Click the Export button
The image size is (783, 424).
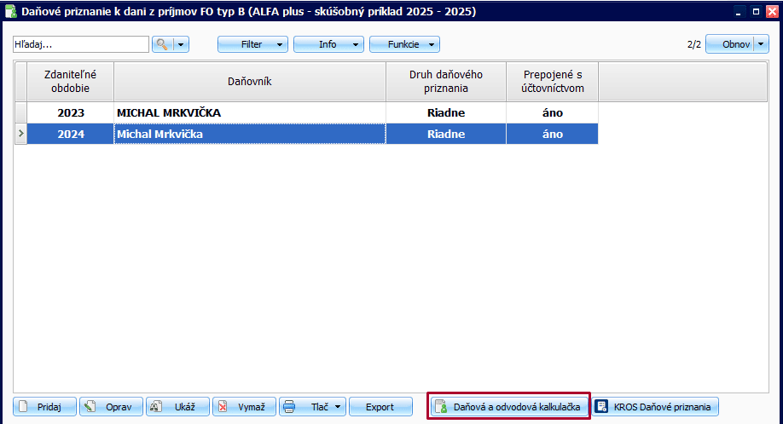380,407
